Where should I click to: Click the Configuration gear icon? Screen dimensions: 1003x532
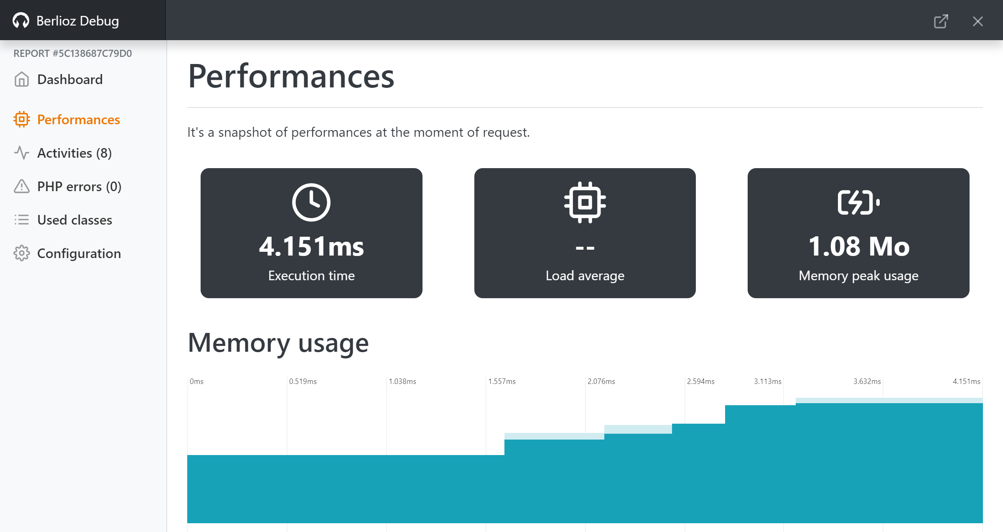click(x=21, y=253)
